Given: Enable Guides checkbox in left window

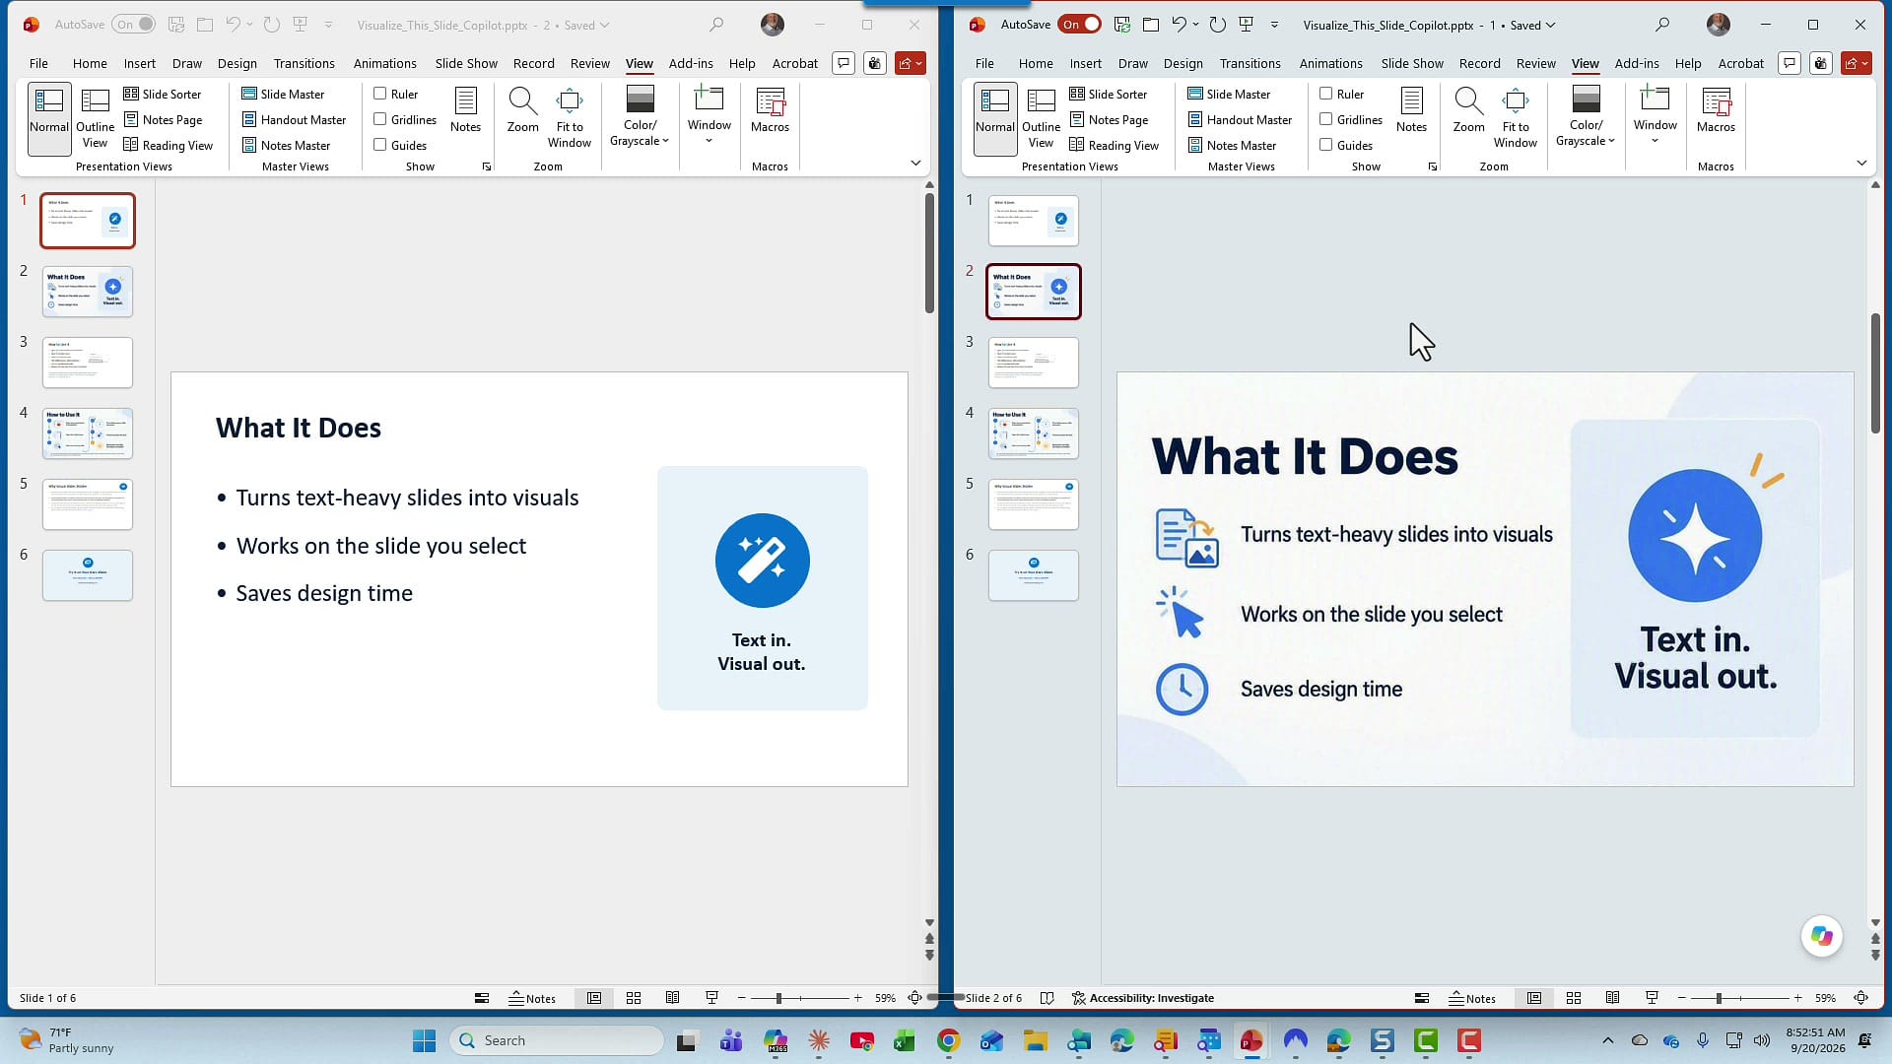Looking at the screenshot, I should point(379,145).
